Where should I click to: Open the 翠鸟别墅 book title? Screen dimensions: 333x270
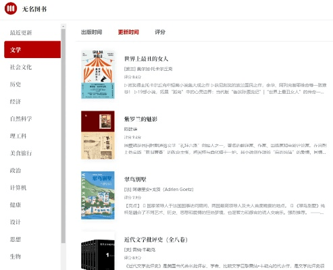click(x=135, y=180)
